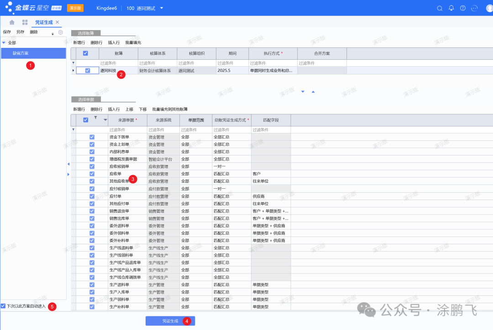
Task: Click the help question mark icon
Action: click(x=463, y=8)
